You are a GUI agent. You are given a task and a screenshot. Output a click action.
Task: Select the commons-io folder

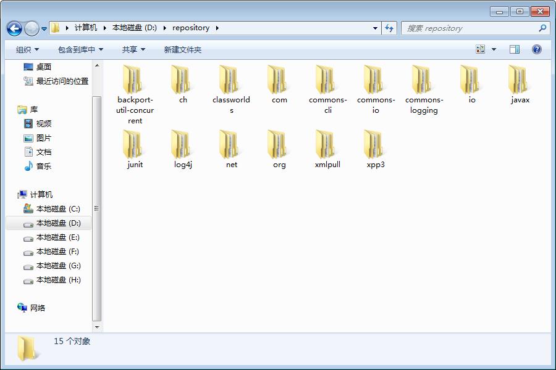click(x=376, y=90)
